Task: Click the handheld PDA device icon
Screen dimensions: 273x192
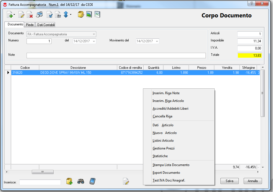Action: pyautogui.click(x=92, y=181)
